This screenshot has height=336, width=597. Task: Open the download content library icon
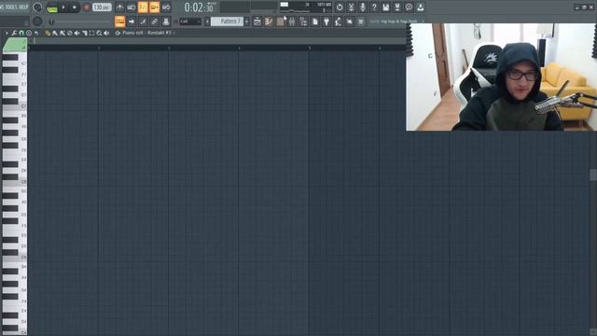click(421, 7)
